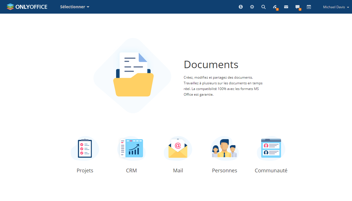Open the mail envelope icon in header
This screenshot has width=352, height=201.
click(286, 7)
